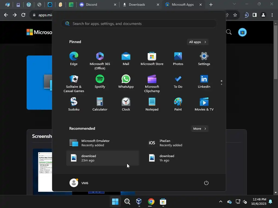278x208 pixels.
Task: Reload the current page
Action: 23,15
